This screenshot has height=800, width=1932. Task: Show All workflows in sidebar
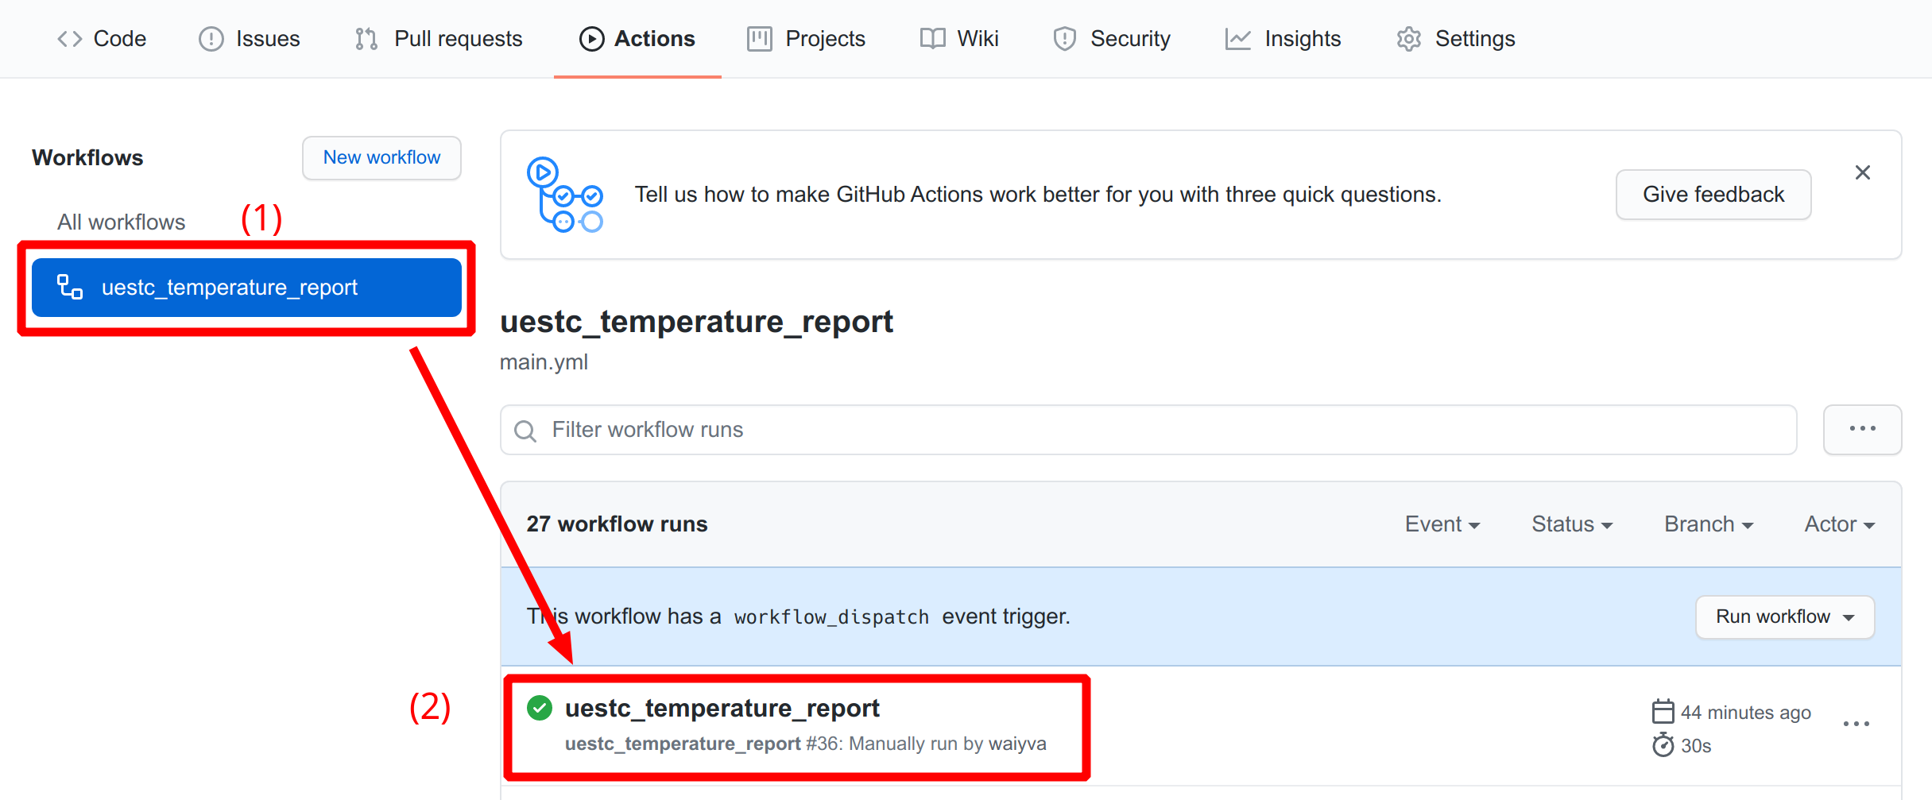121,222
